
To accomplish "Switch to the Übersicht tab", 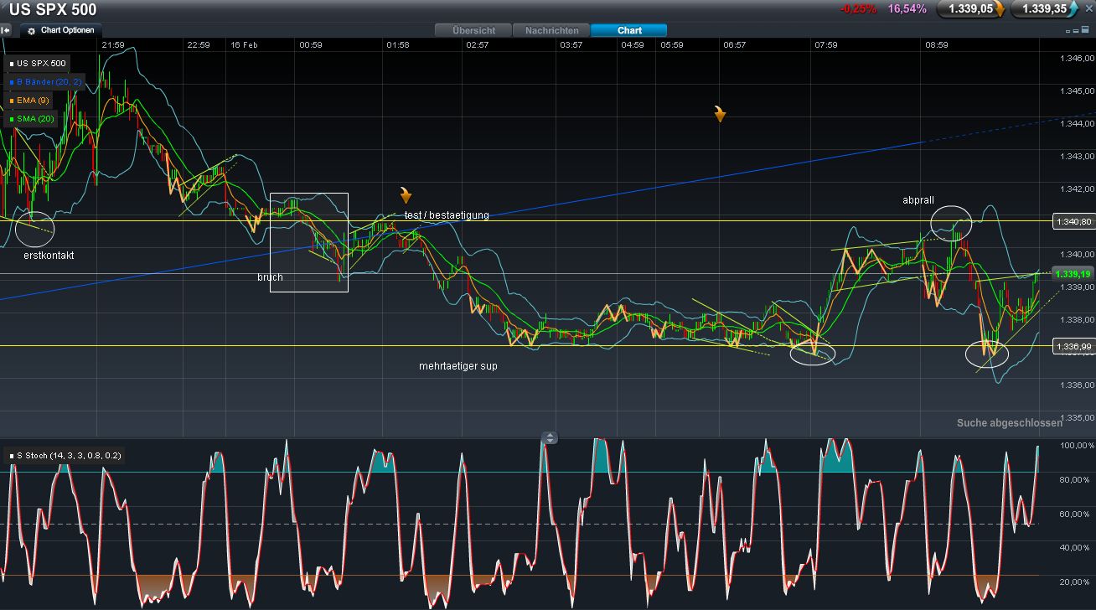I will pos(473,30).
